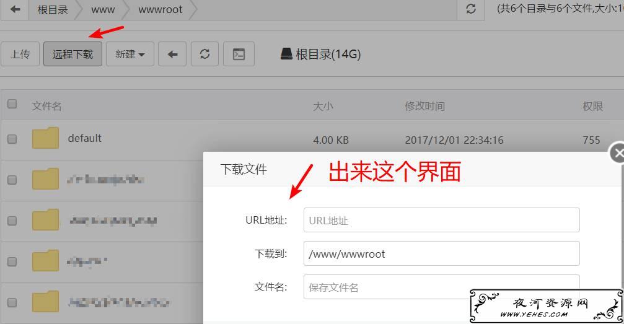Viewport: 624px width, 324px height.
Task: Check the fourth folder row checkbox
Action: click(12, 261)
